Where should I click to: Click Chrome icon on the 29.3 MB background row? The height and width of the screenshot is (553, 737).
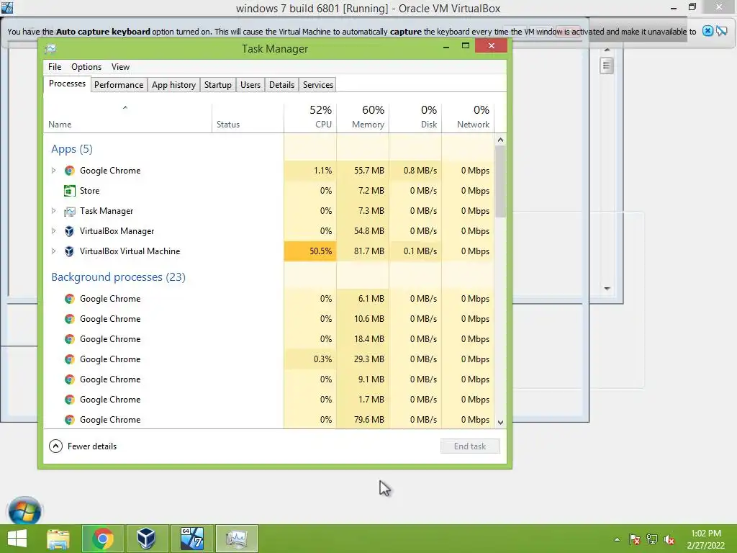70,359
